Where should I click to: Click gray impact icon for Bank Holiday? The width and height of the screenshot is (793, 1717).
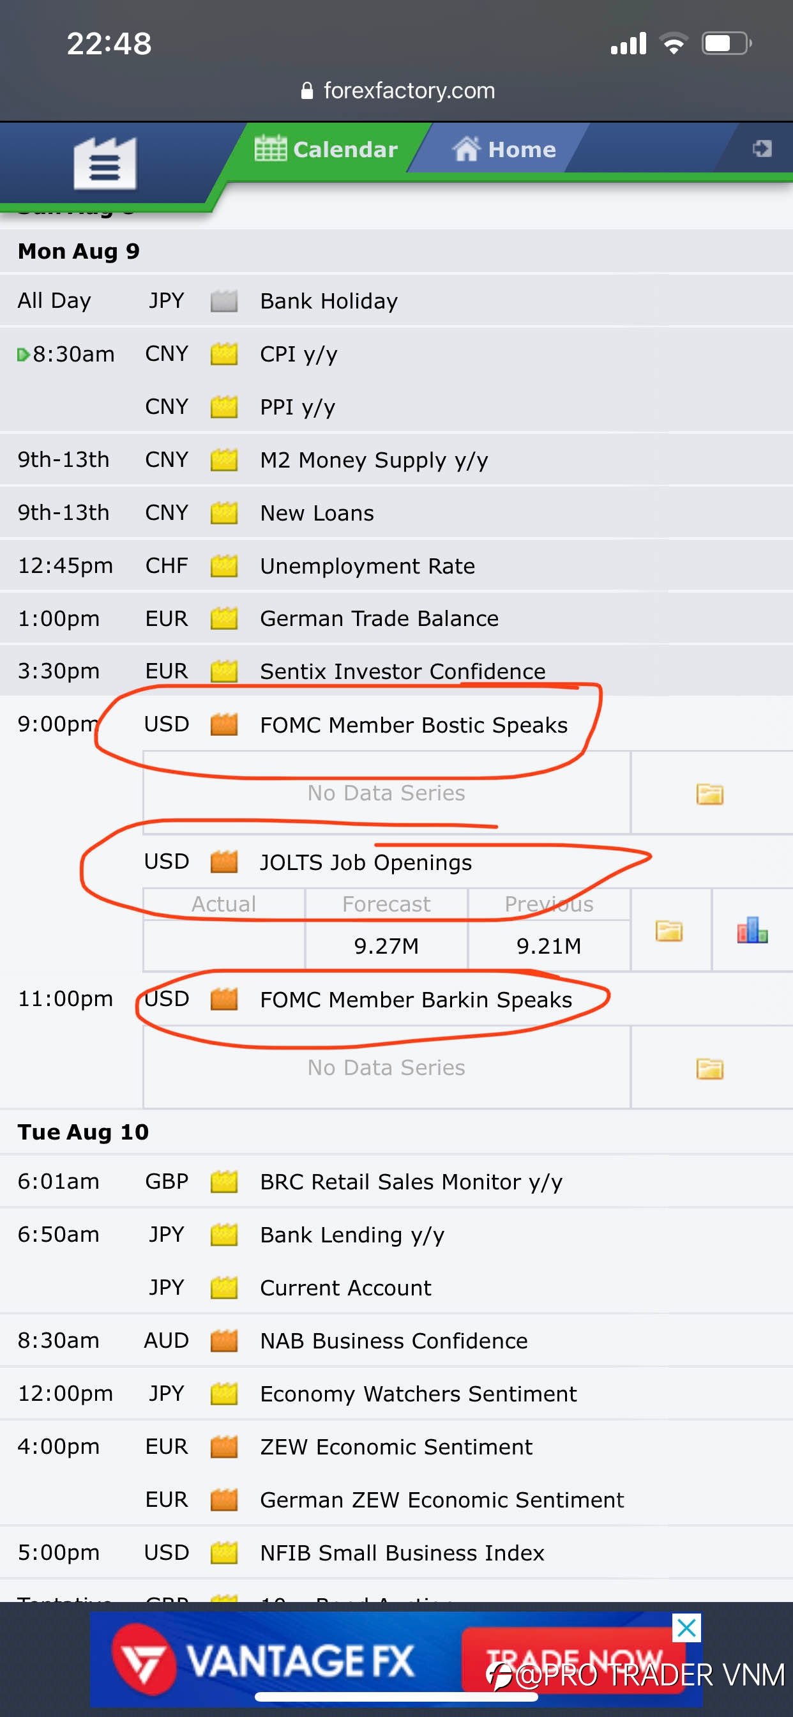coord(224,301)
